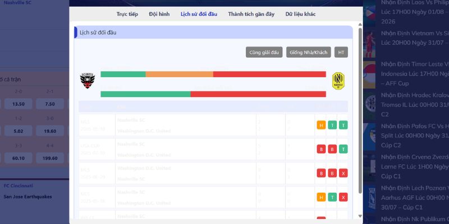Click the Laos Vs Philippines flag thumbnail
This screenshot has width=449, height=224.
(369, 13)
